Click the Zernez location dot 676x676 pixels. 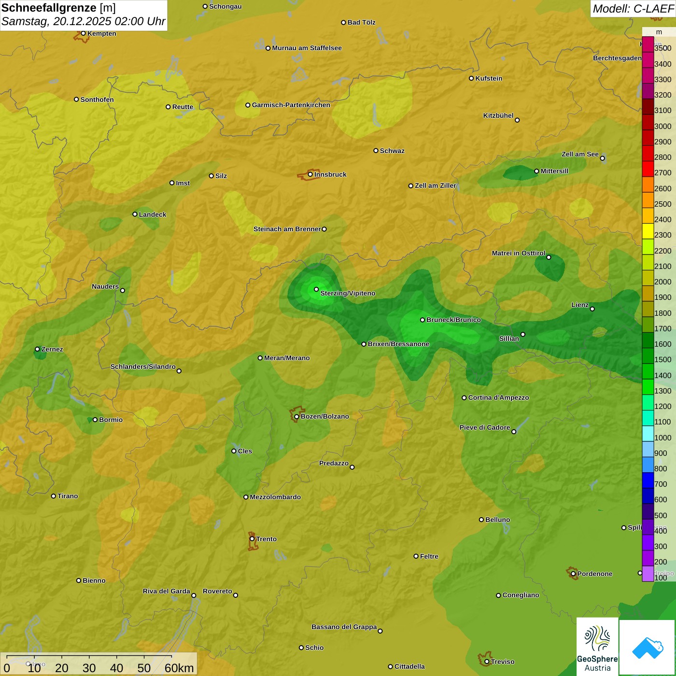(37, 349)
